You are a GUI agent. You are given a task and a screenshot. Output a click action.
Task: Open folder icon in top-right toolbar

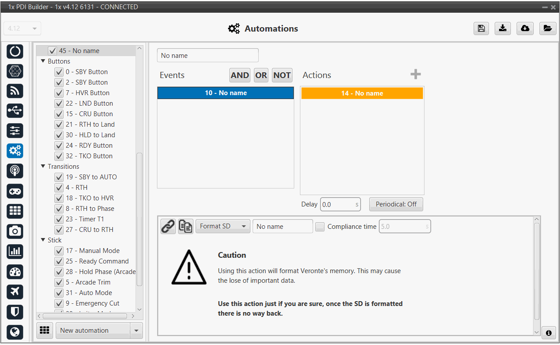coord(547,28)
